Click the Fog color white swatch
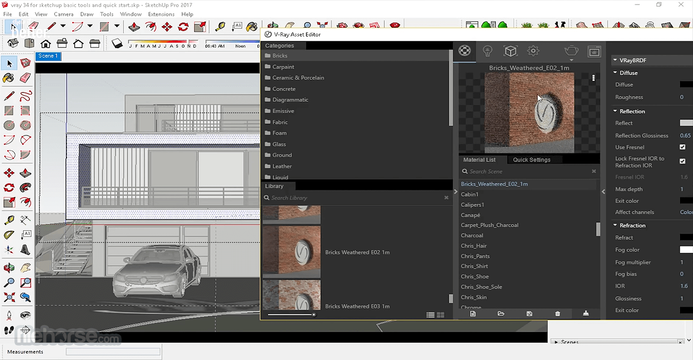The width and height of the screenshot is (693, 360). (x=686, y=249)
